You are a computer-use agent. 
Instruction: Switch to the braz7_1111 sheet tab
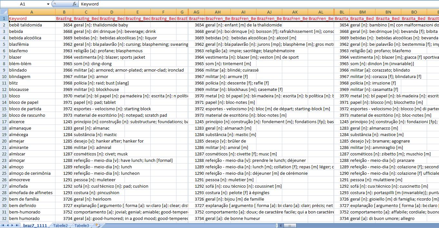(35, 225)
